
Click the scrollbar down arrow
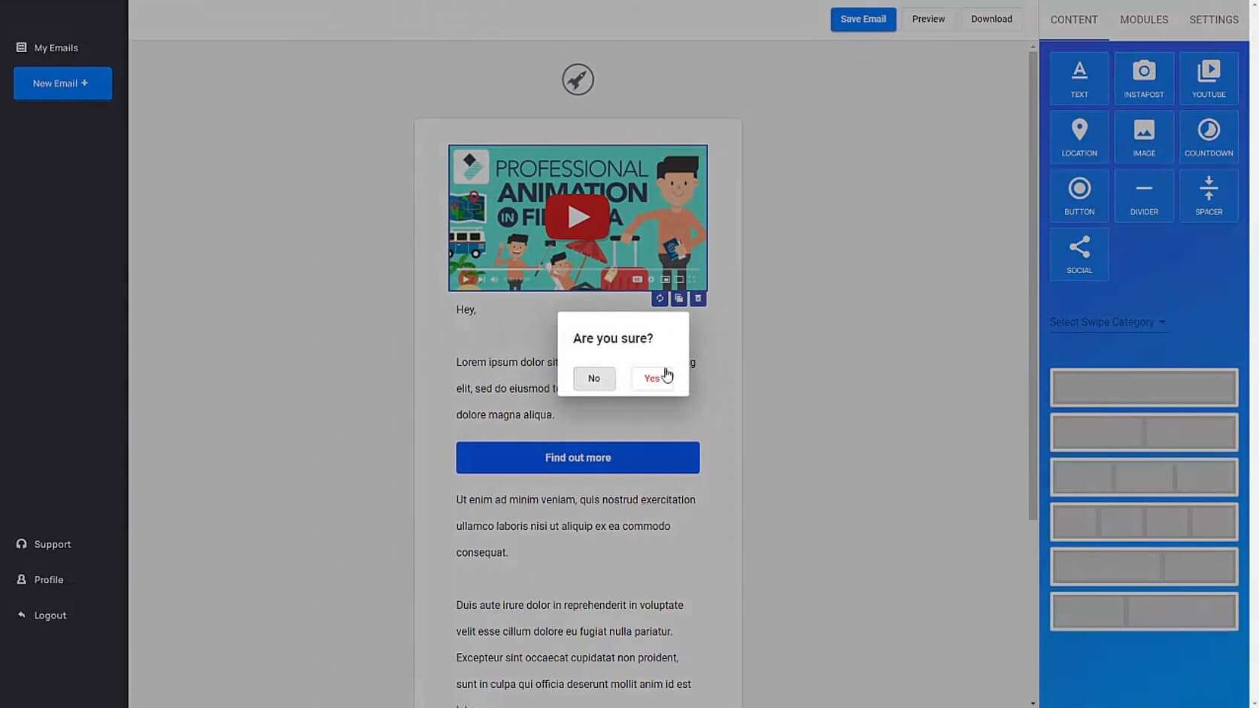1033,703
